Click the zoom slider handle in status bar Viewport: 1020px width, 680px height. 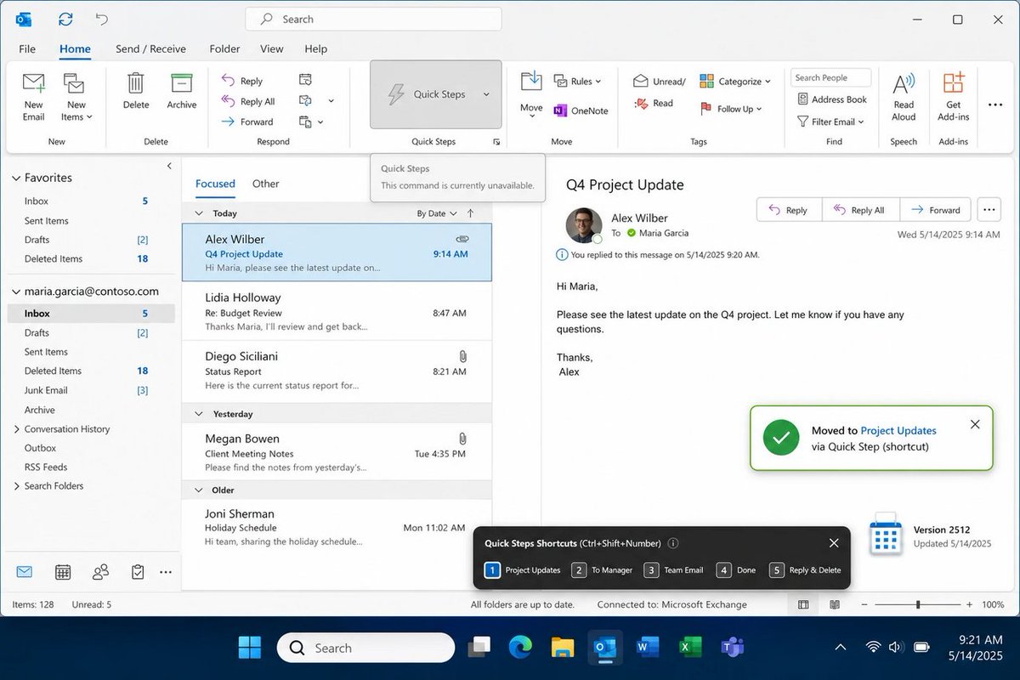pos(918,604)
